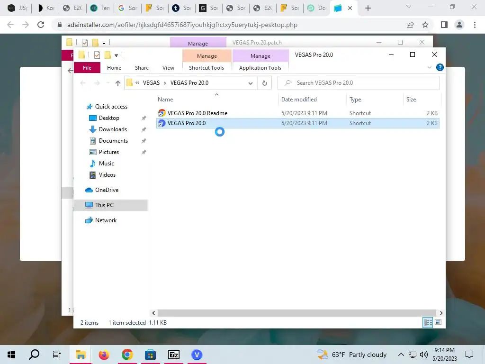Open Customize Quick Access Toolbar dropdown

(116, 55)
